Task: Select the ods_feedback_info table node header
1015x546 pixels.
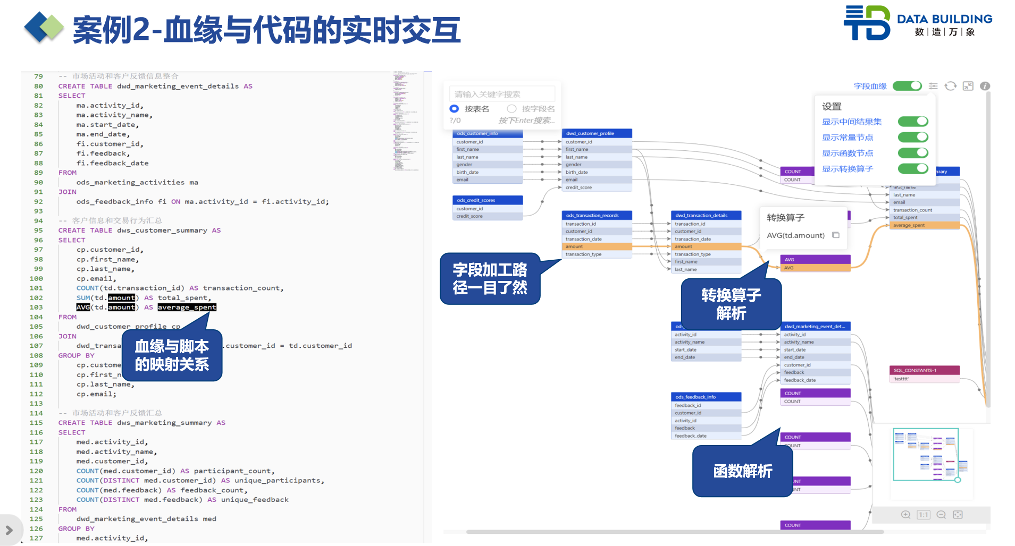Action: (x=706, y=397)
